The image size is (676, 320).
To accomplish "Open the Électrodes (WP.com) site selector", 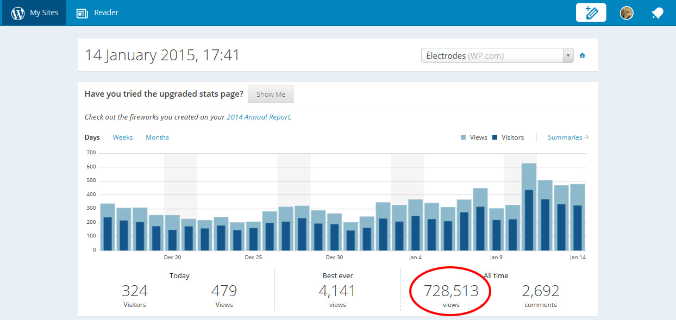I will pyautogui.click(x=492, y=55).
